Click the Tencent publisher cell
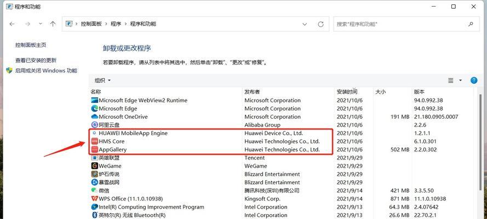This screenshot has width=487, height=219. [x=255, y=158]
